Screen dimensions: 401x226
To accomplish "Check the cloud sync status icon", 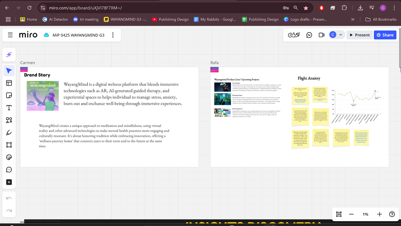I will pyautogui.click(x=46, y=35).
